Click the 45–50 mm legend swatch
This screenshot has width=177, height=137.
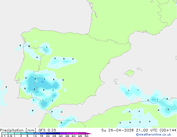point(82,133)
